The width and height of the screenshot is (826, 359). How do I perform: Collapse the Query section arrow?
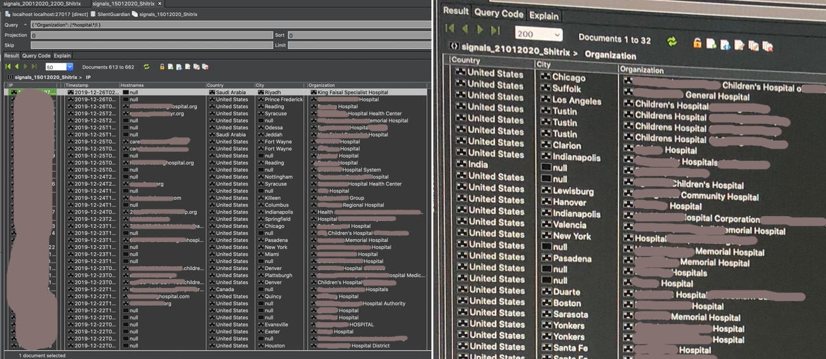pos(25,25)
